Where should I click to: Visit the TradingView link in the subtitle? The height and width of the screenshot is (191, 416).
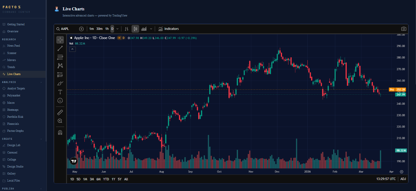tap(120, 15)
